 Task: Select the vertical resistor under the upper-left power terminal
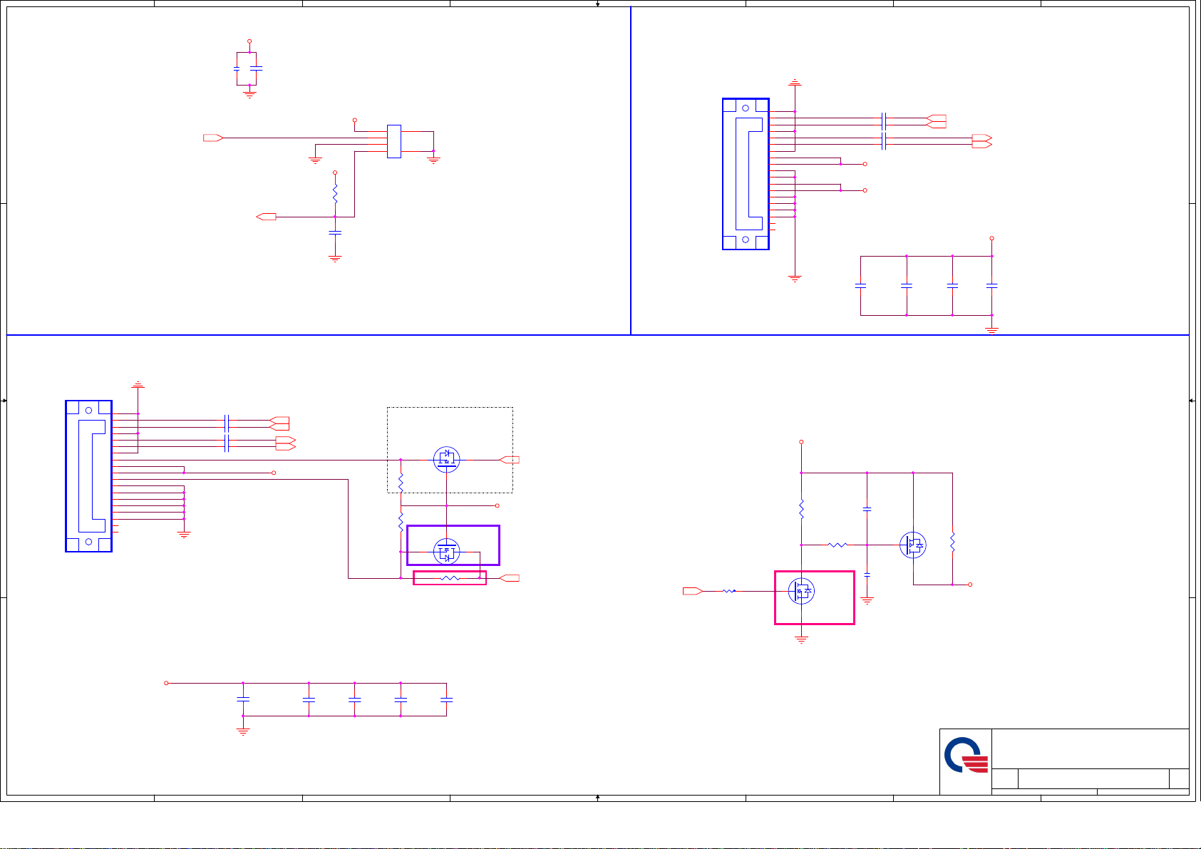(335, 194)
